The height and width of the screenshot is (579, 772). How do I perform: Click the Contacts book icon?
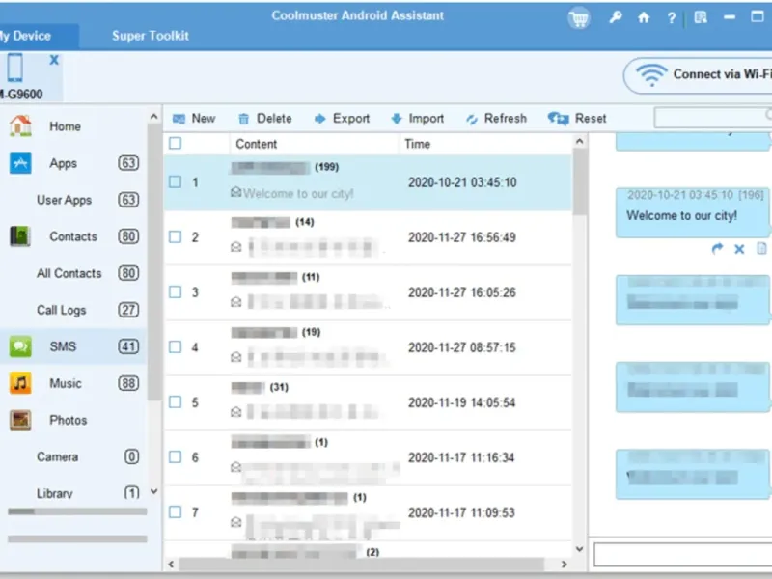click(20, 236)
